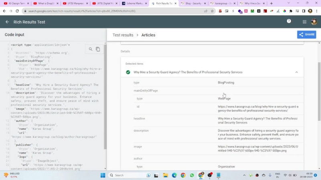Click the headline row label
The height and width of the screenshot is (180, 321).
point(139,118)
